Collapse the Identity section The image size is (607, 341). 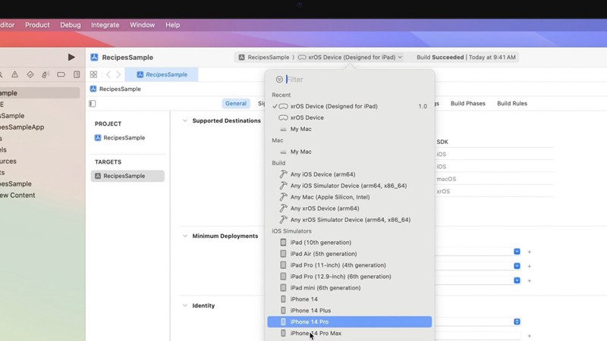(x=185, y=305)
